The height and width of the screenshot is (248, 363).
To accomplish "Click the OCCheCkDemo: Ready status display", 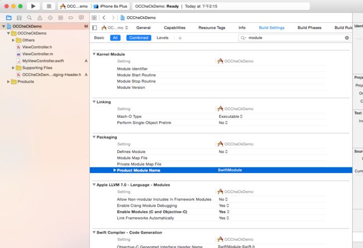I will [x=221, y=6].
